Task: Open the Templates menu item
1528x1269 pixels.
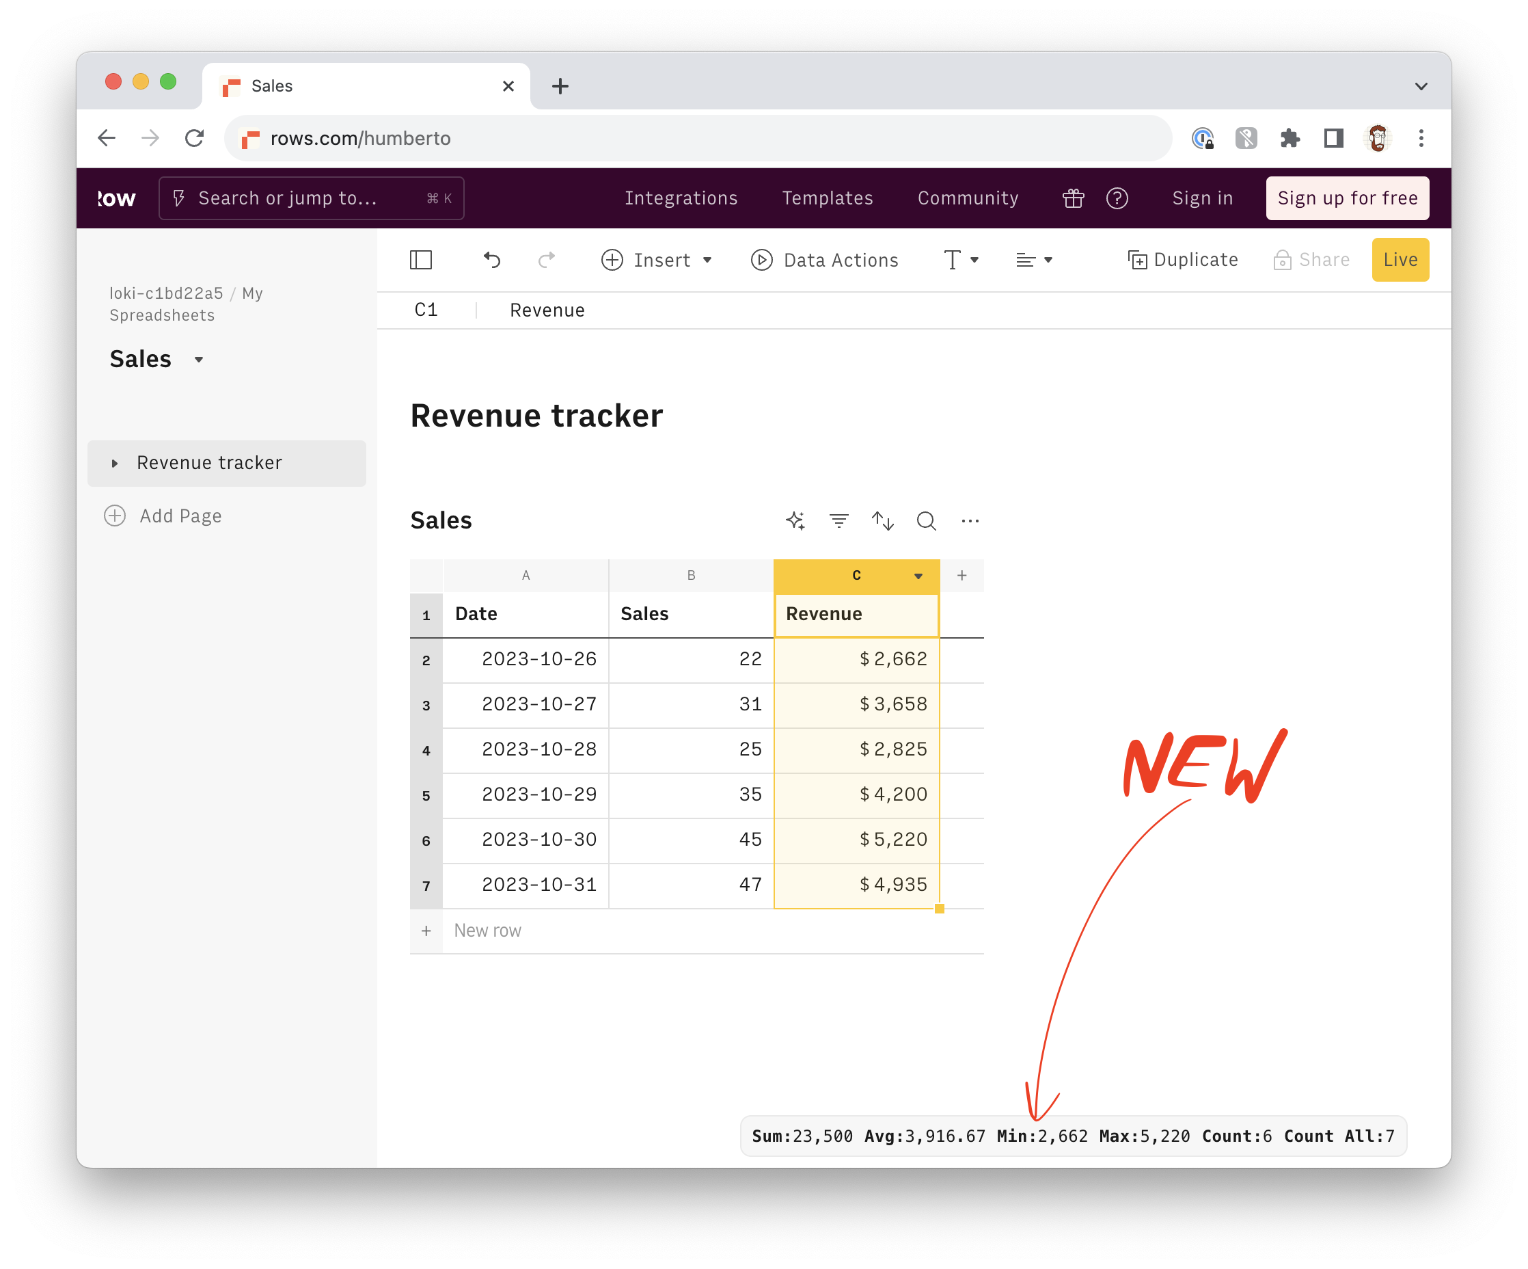Action: tap(828, 198)
